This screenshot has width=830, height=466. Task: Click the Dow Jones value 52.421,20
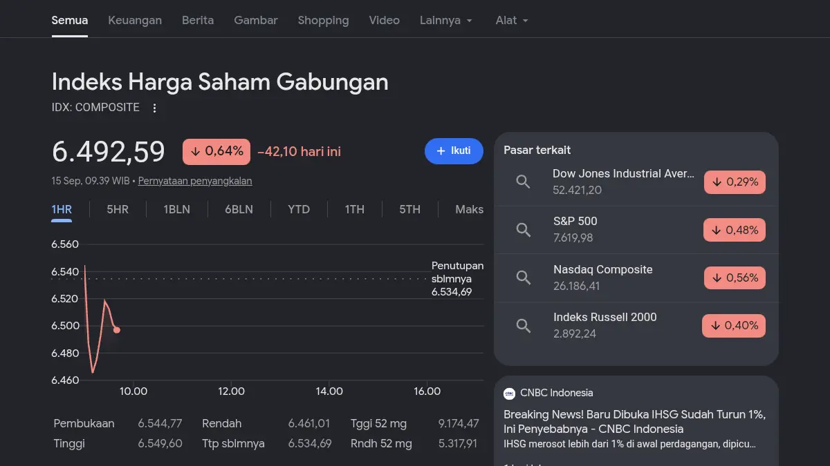pyautogui.click(x=578, y=190)
